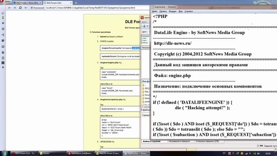This screenshot has height=156, width=277.
Task: Go back in Opera browser
Action: click(x=10, y=8)
